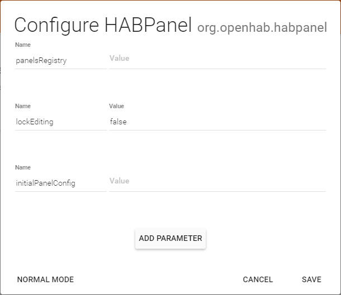Image resolution: width=341 pixels, height=295 pixels.
Task: Cancel the HABPanel configuration dialog
Action: tap(258, 279)
